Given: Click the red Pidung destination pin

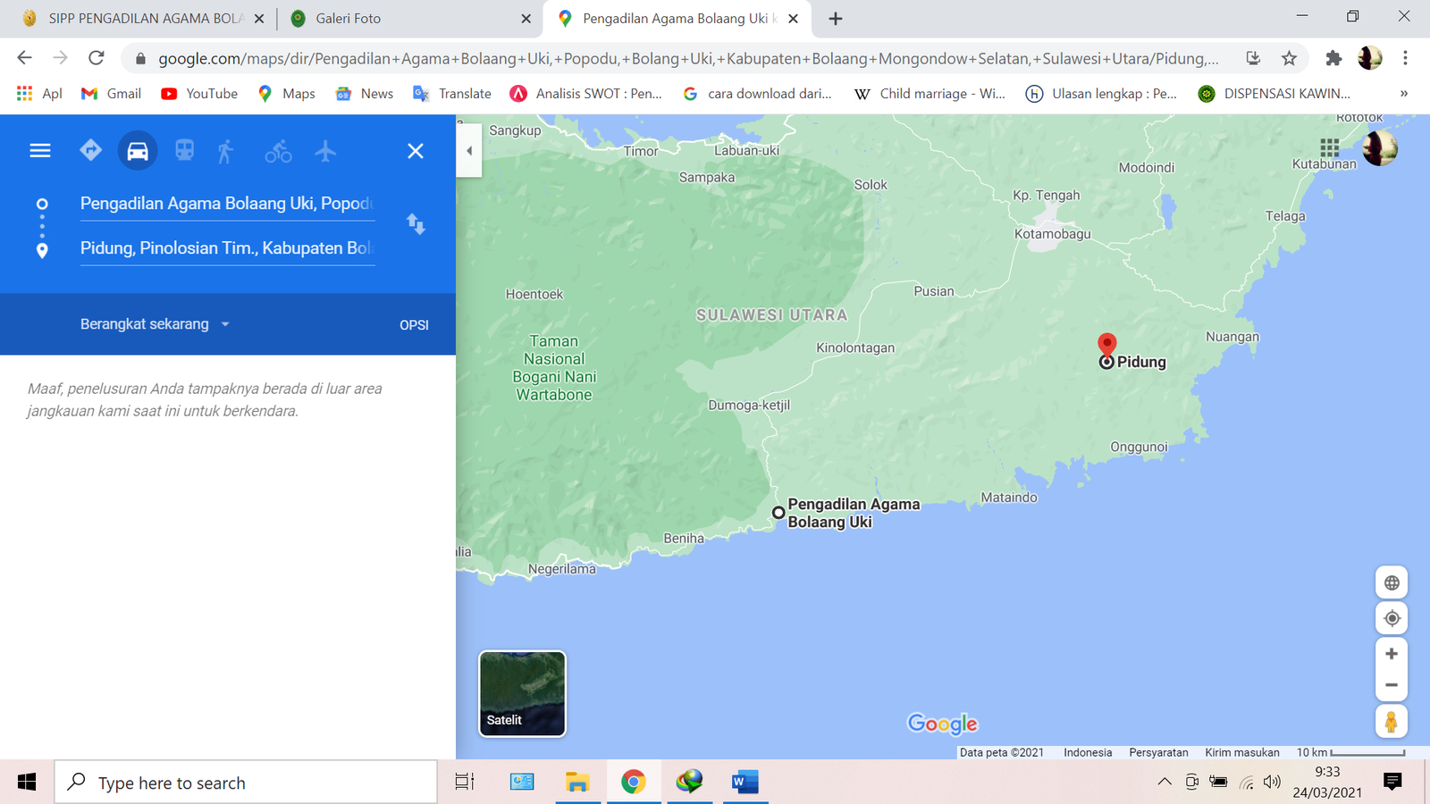Looking at the screenshot, I should pos(1107,346).
